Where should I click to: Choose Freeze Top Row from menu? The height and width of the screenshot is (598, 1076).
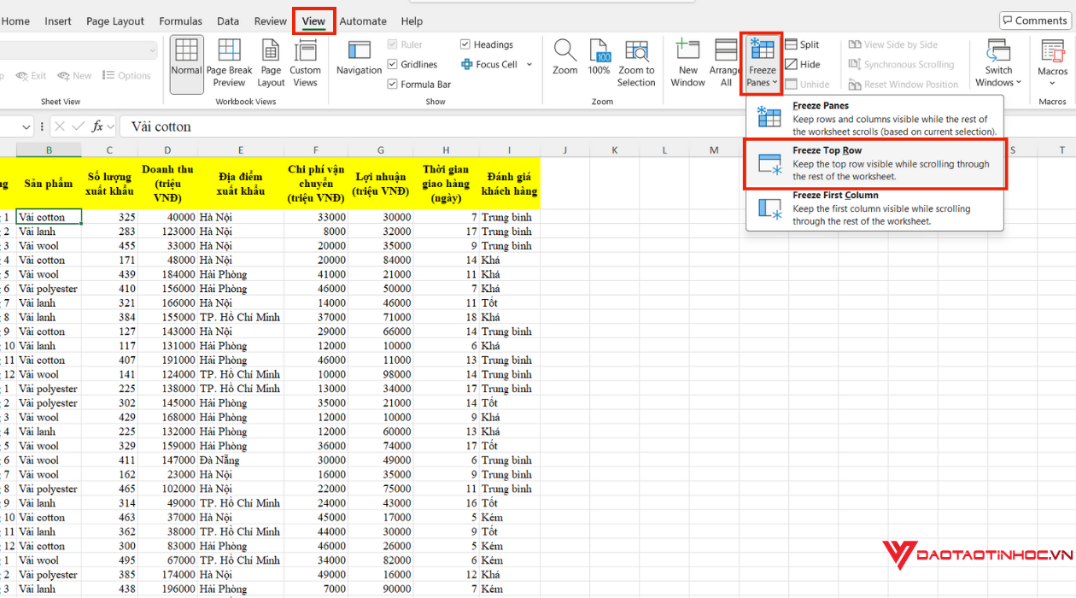point(874,163)
